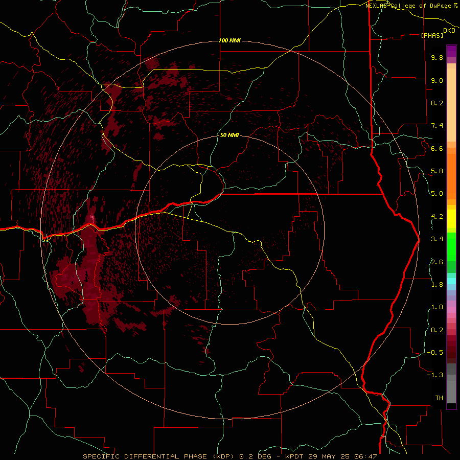Click the 50 NMI range ring label
The height and width of the screenshot is (460, 460).
(229, 135)
